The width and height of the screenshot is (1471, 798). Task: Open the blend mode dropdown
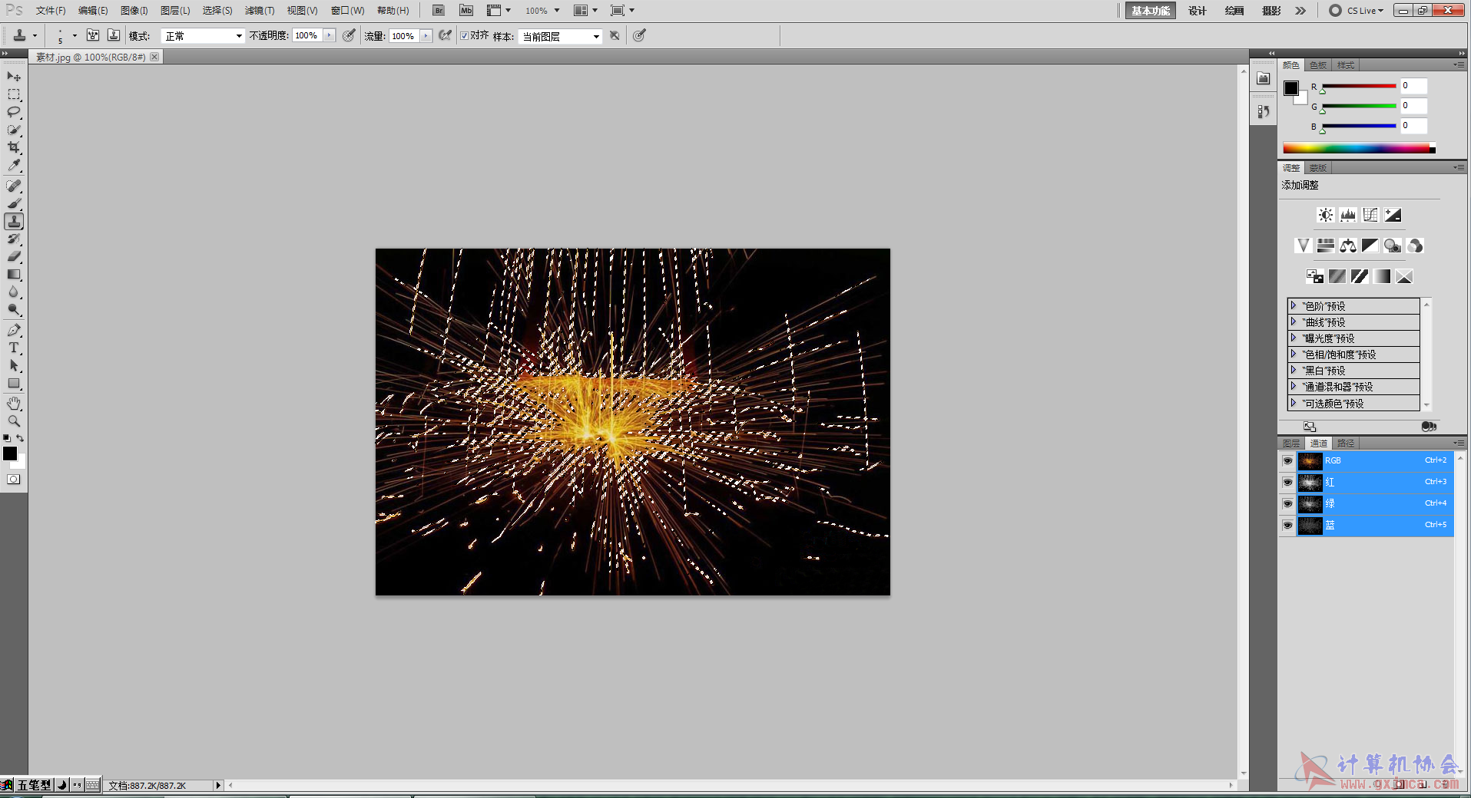203,36
